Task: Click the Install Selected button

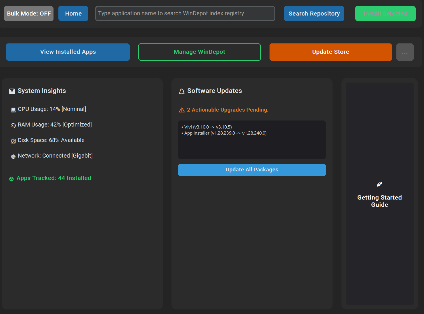Action: pyautogui.click(x=385, y=14)
